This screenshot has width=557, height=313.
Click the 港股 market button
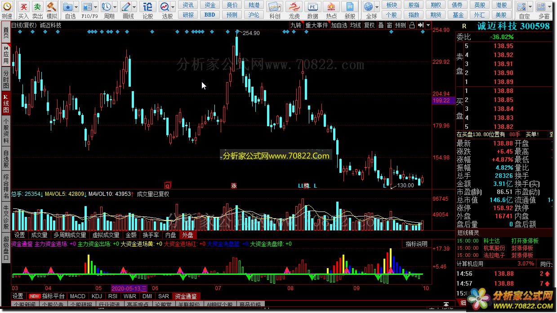[501, 5]
